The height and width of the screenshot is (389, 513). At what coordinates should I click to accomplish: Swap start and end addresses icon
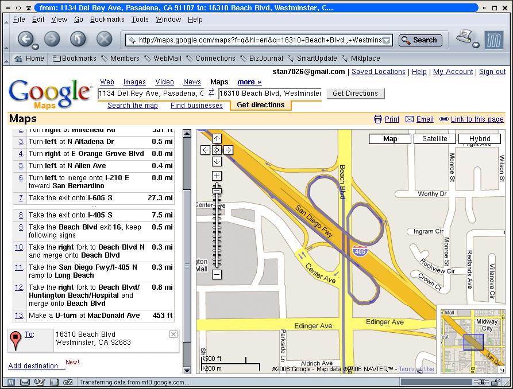pos(211,92)
